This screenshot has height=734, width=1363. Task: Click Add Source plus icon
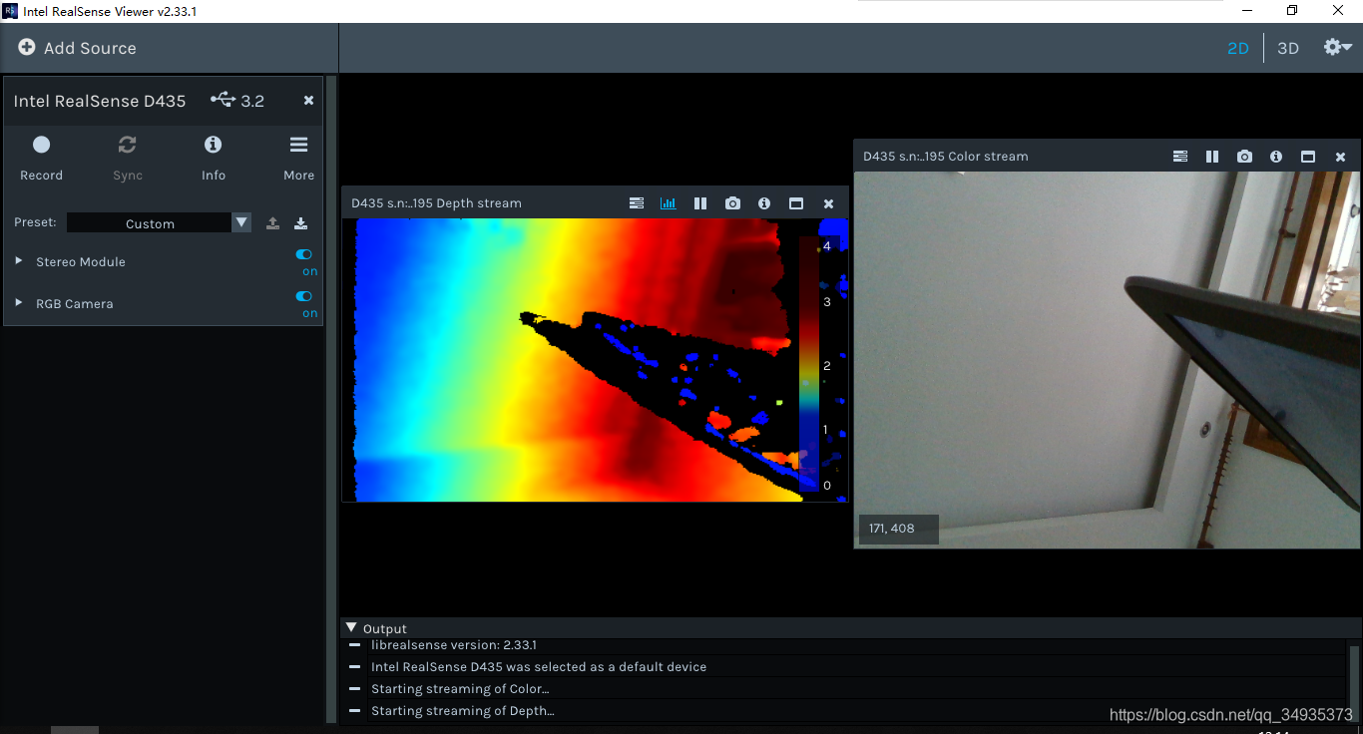[27, 47]
